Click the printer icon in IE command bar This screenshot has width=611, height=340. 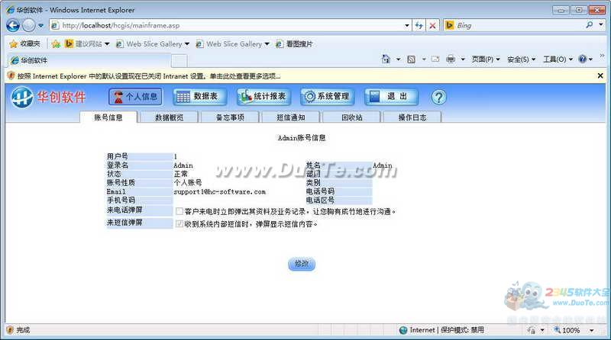point(451,59)
